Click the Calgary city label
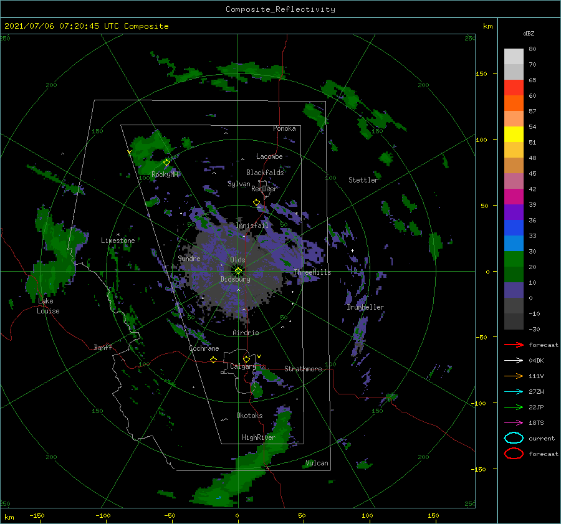This screenshot has width=561, height=524. click(243, 366)
